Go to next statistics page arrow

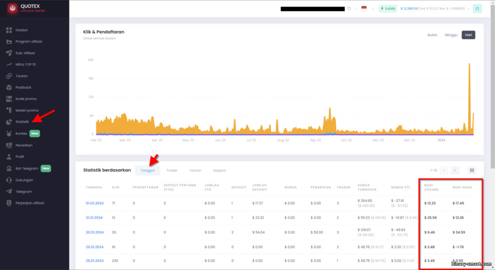pyautogui.click(x=455, y=170)
